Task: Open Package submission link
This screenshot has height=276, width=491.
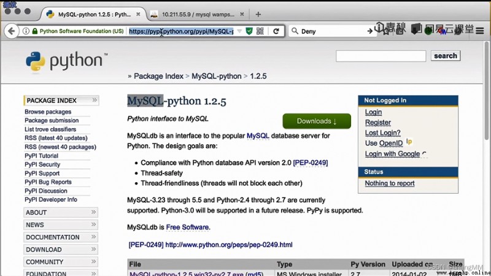Action: [x=52, y=120]
